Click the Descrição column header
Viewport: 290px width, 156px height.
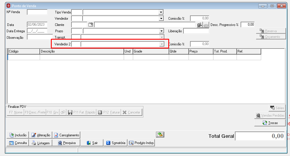82,52
